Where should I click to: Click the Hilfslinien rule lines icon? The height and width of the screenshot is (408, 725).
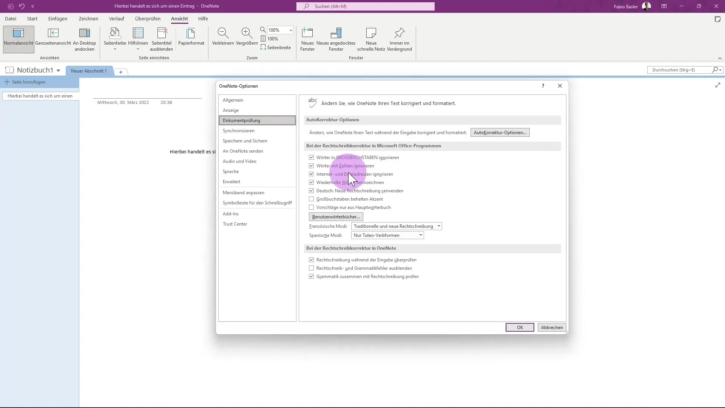(138, 33)
